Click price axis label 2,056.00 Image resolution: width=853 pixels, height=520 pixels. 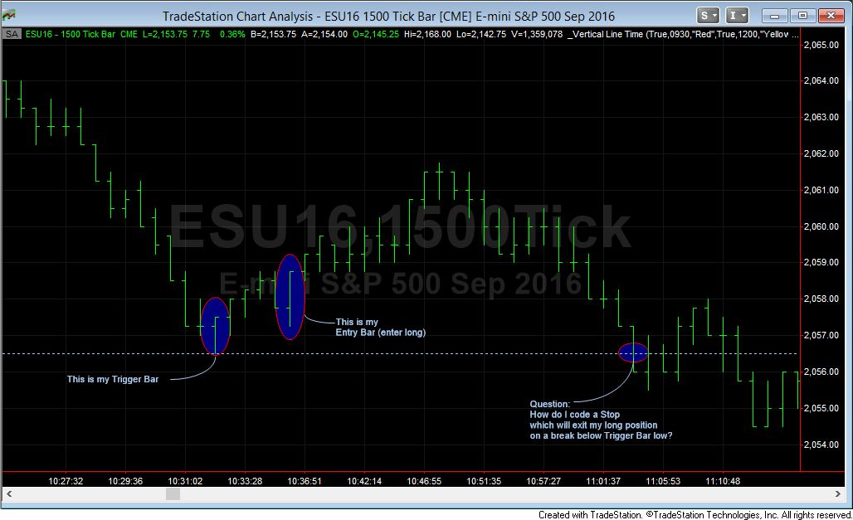821,372
